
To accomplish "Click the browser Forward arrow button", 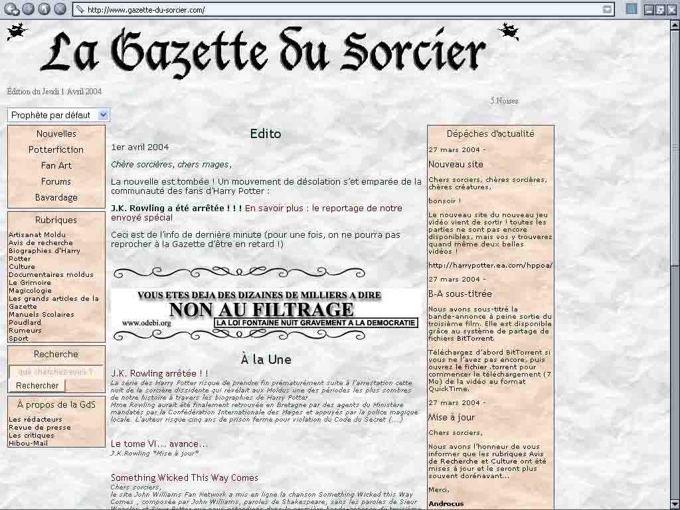I will pos(28,9).
